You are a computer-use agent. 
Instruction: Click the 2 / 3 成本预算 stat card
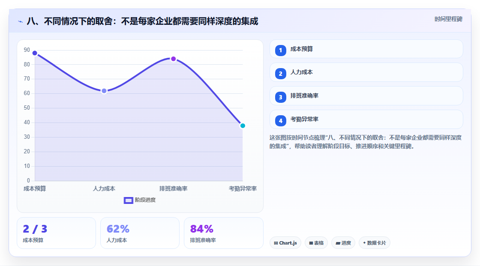(56, 233)
